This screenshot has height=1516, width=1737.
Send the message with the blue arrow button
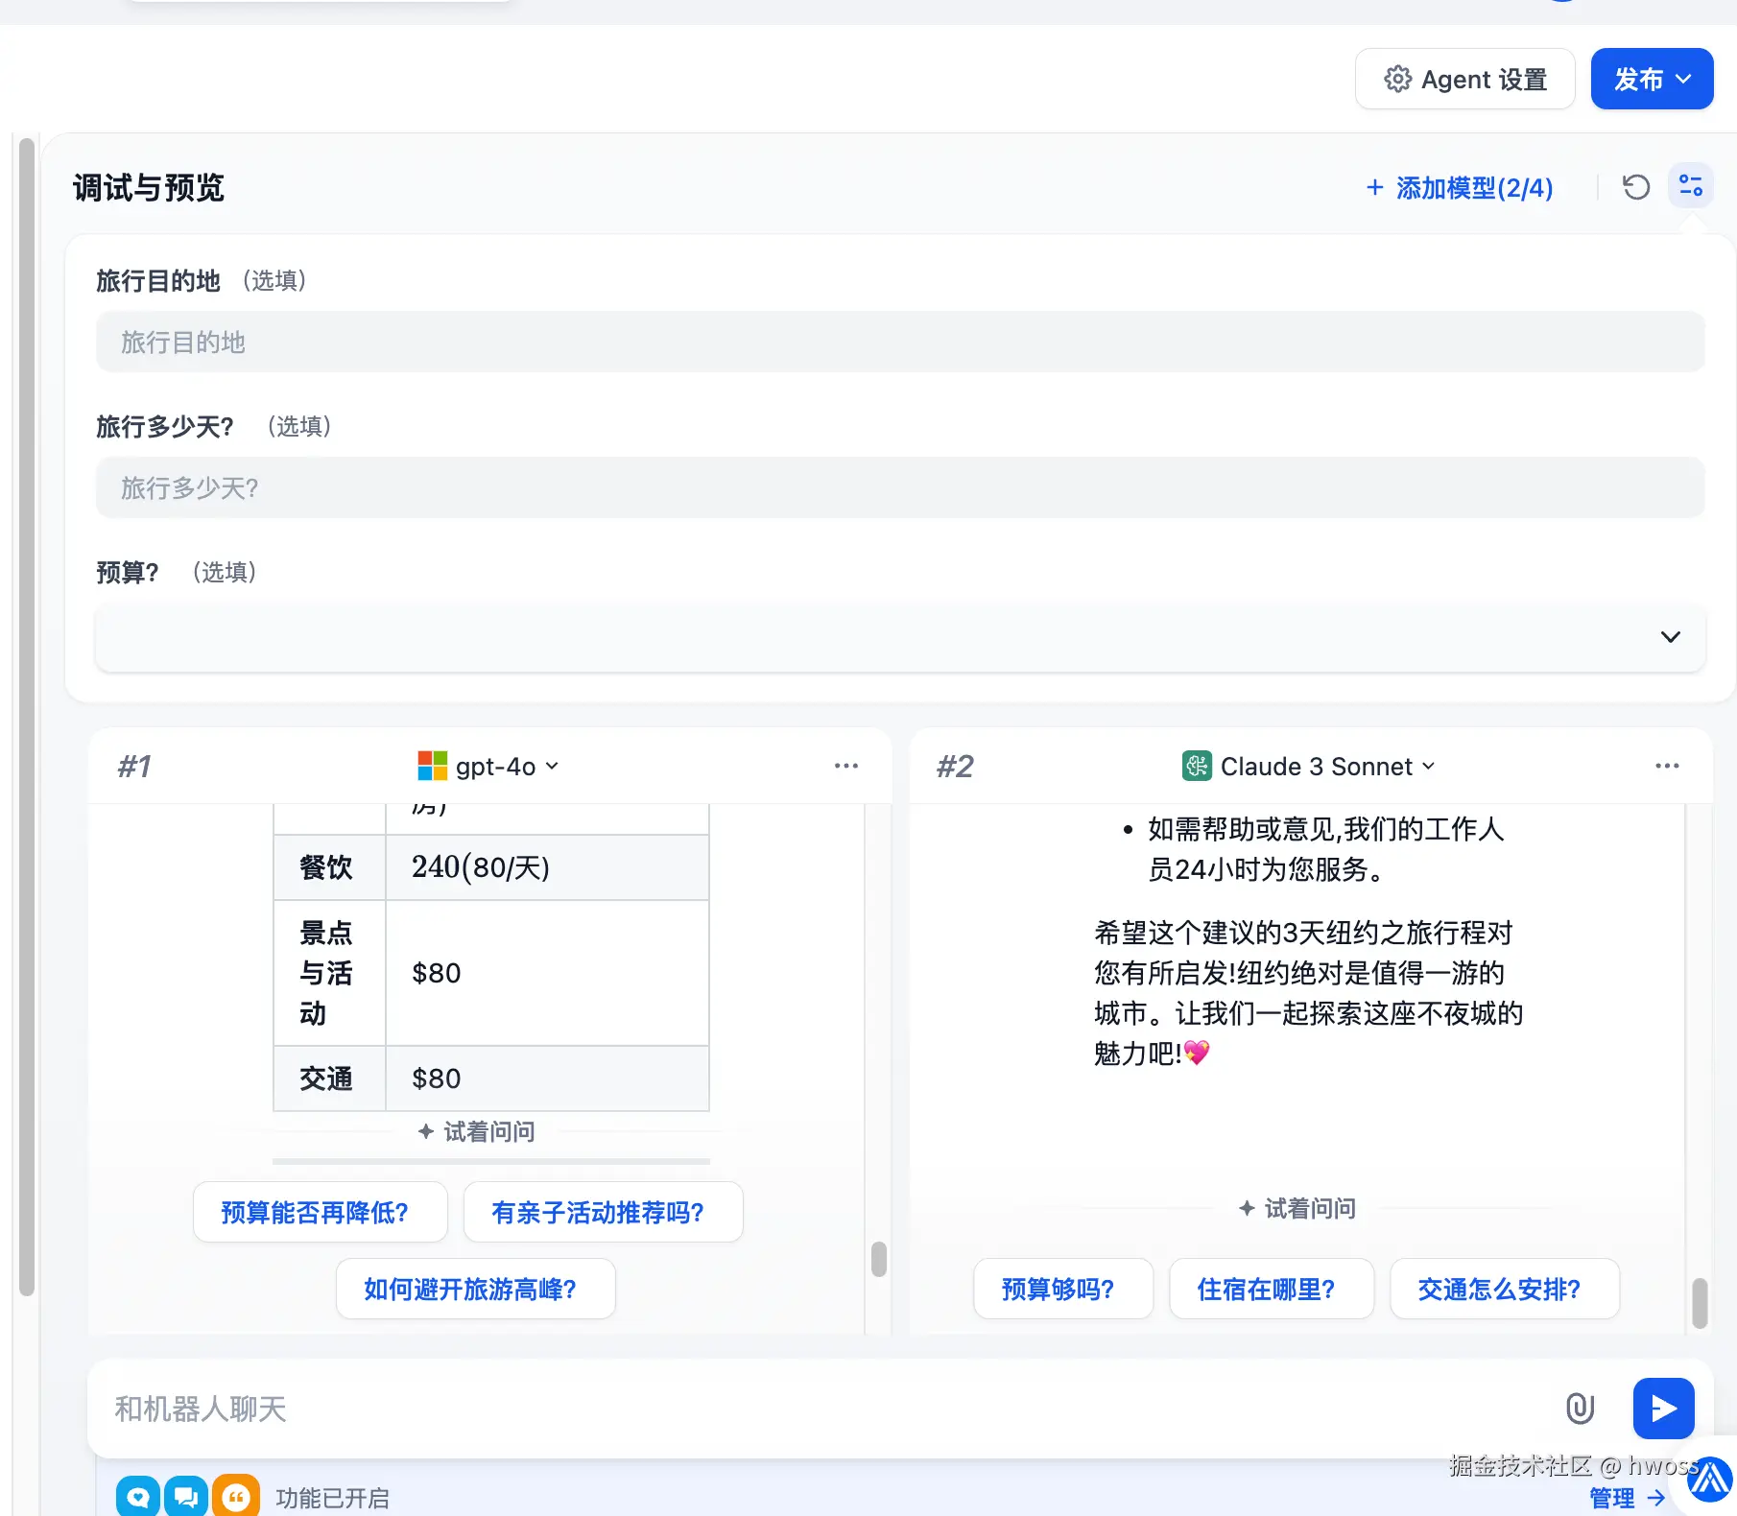coord(1663,1408)
